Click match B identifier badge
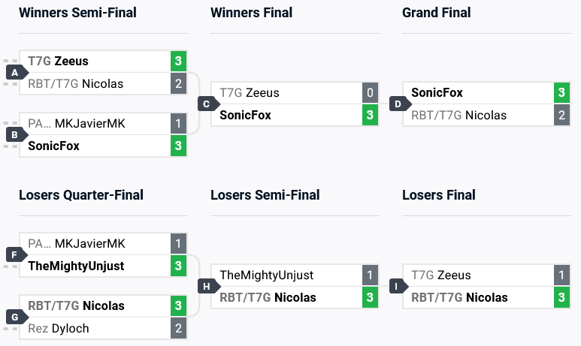 pos(14,135)
